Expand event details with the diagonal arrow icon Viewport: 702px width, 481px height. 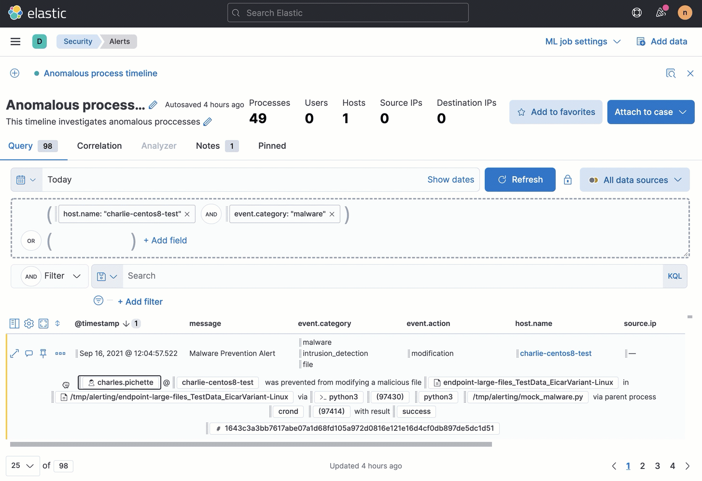pyautogui.click(x=14, y=353)
